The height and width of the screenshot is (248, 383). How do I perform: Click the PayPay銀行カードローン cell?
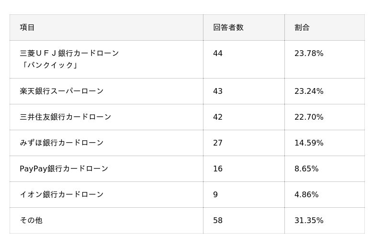(x=64, y=169)
